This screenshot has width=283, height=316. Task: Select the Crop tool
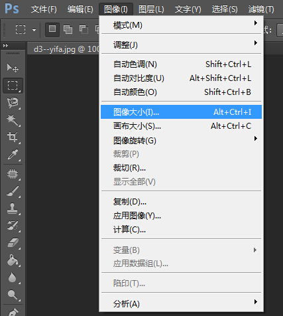coord(13,137)
